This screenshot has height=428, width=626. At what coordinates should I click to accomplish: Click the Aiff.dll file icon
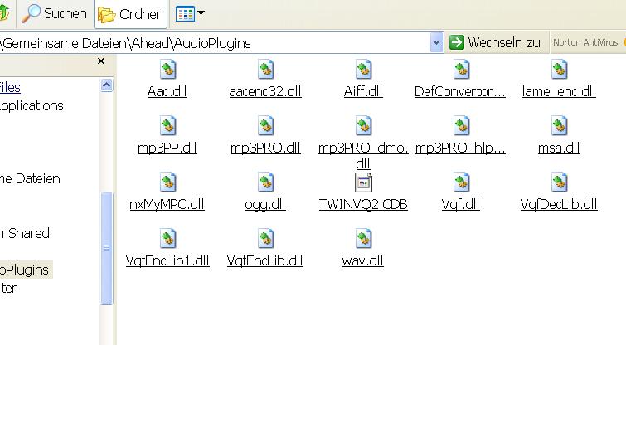point(363,70)
